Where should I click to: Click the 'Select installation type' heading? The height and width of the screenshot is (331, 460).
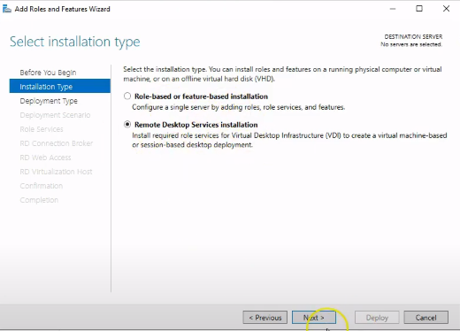click(75, 42)
